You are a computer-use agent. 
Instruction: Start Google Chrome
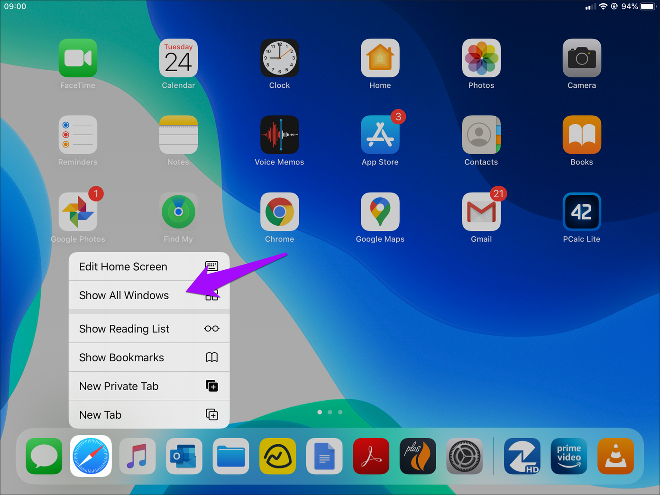tap(279, 212)
